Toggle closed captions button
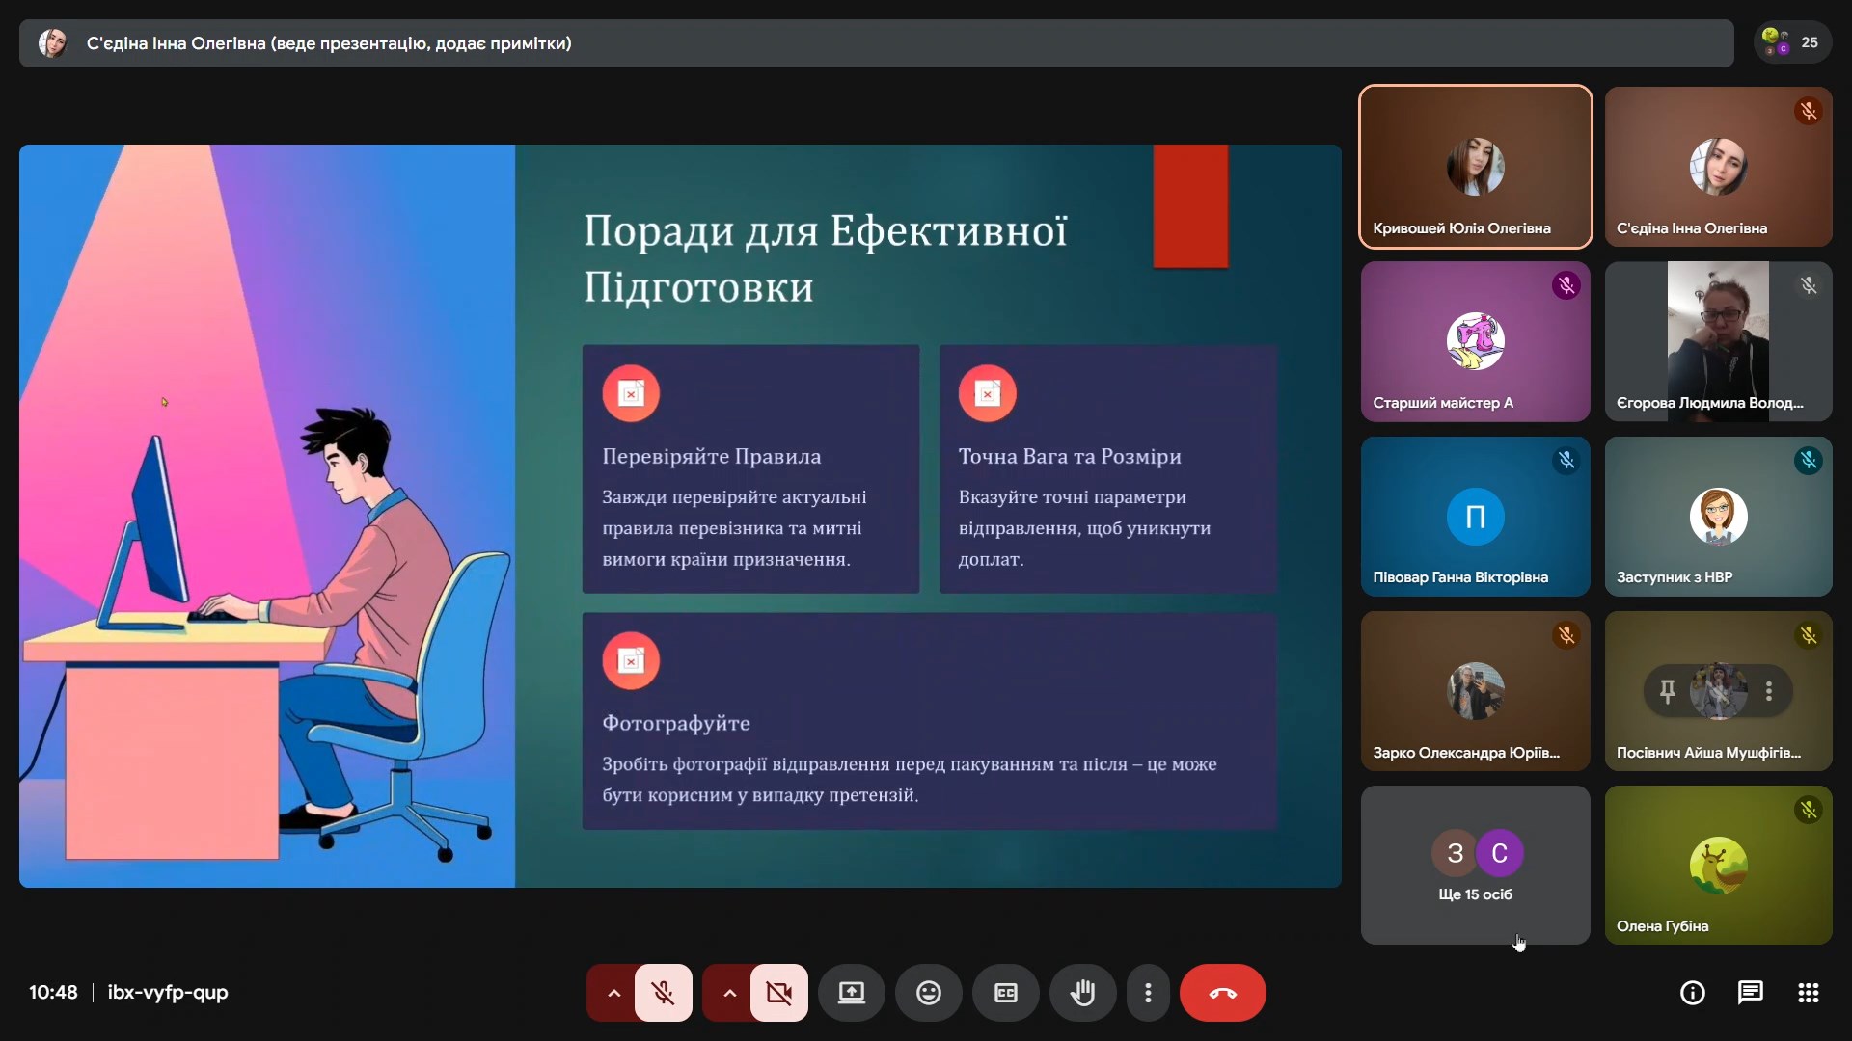Viewport: 1852px width, 1041px height. pos(1005,993)
